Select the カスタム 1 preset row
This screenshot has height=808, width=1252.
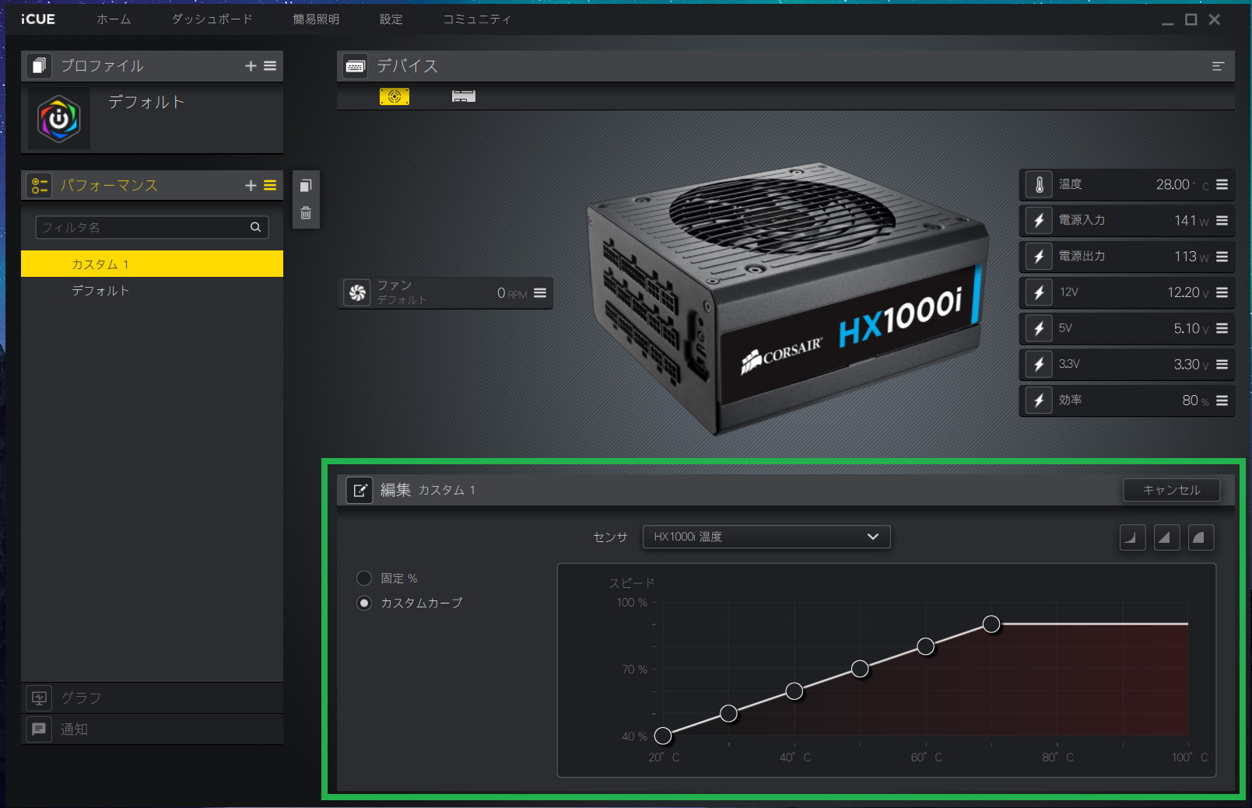pos(152,264)
